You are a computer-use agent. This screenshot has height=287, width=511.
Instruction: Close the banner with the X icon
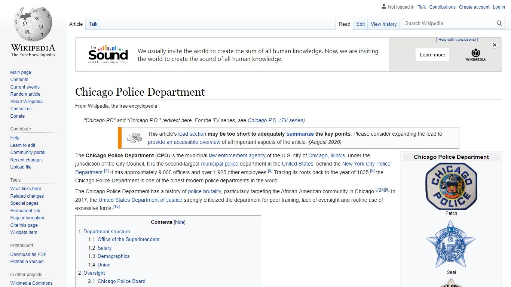pos(495,45)
